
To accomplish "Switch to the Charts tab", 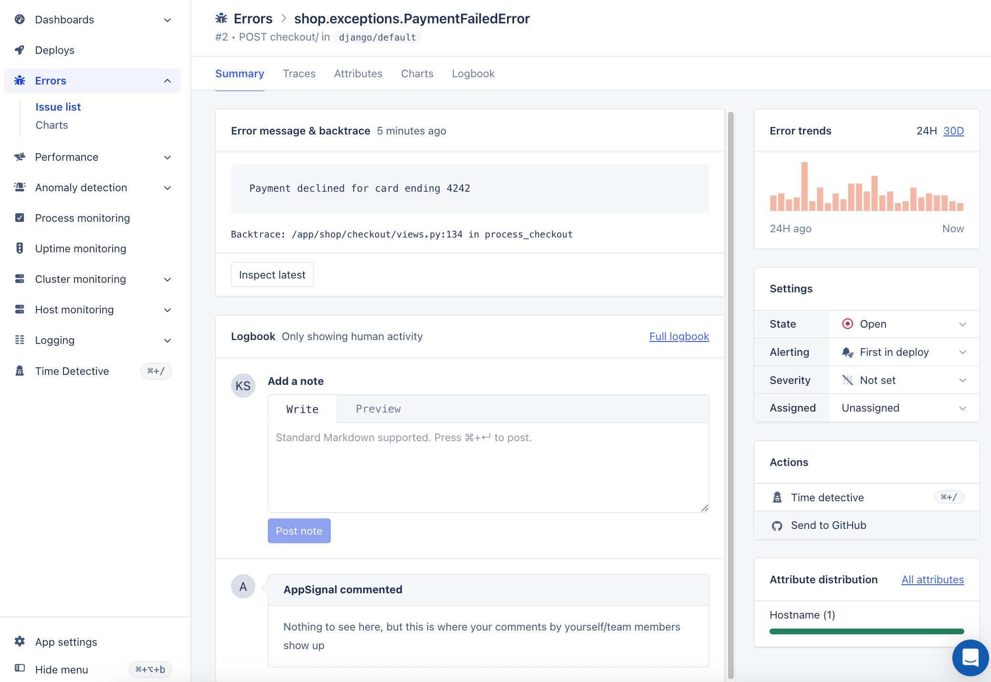I will (417, 73).
